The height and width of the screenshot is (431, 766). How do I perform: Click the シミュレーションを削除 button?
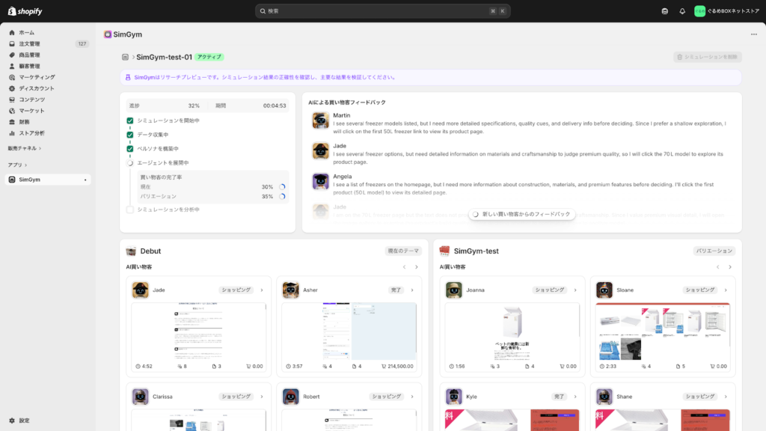[707, 57]
